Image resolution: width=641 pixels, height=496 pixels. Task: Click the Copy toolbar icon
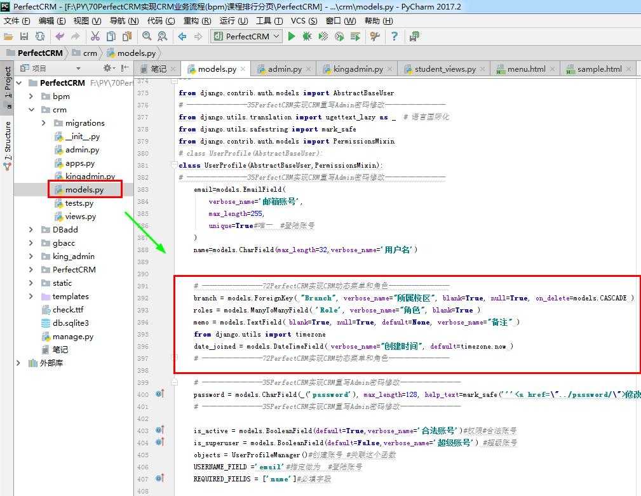(x=111, y=37)
